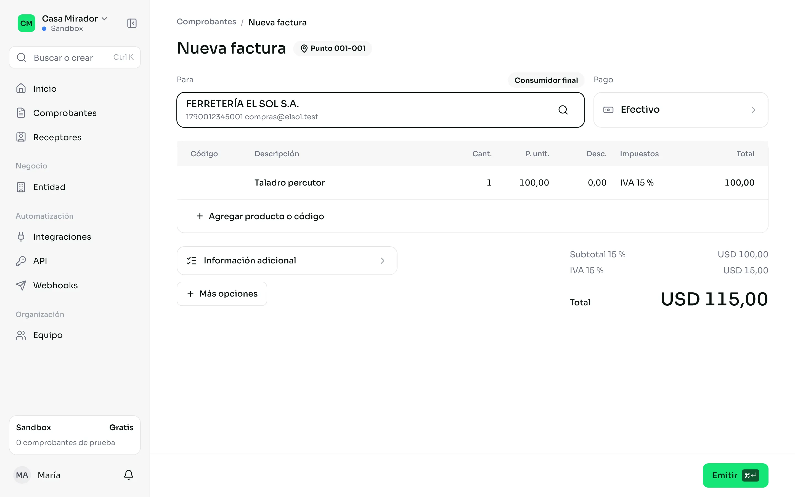Click the MA user avatar
Screen dimensions: 795x497
(x=22, y=475)
